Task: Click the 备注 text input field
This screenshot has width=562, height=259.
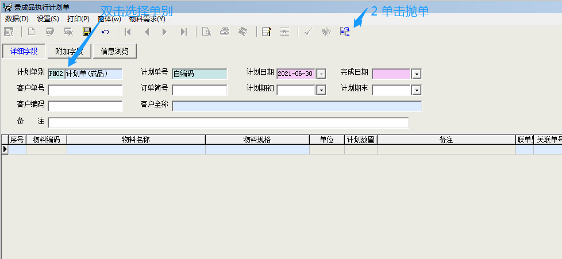Action: pyautogui.click(x=228, y=122)
